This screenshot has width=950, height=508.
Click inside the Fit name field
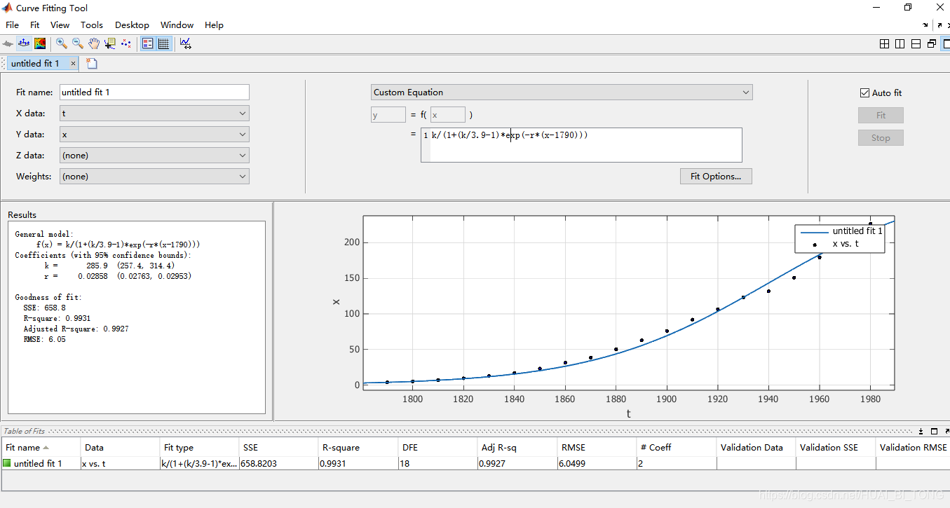tap(154, 92)
